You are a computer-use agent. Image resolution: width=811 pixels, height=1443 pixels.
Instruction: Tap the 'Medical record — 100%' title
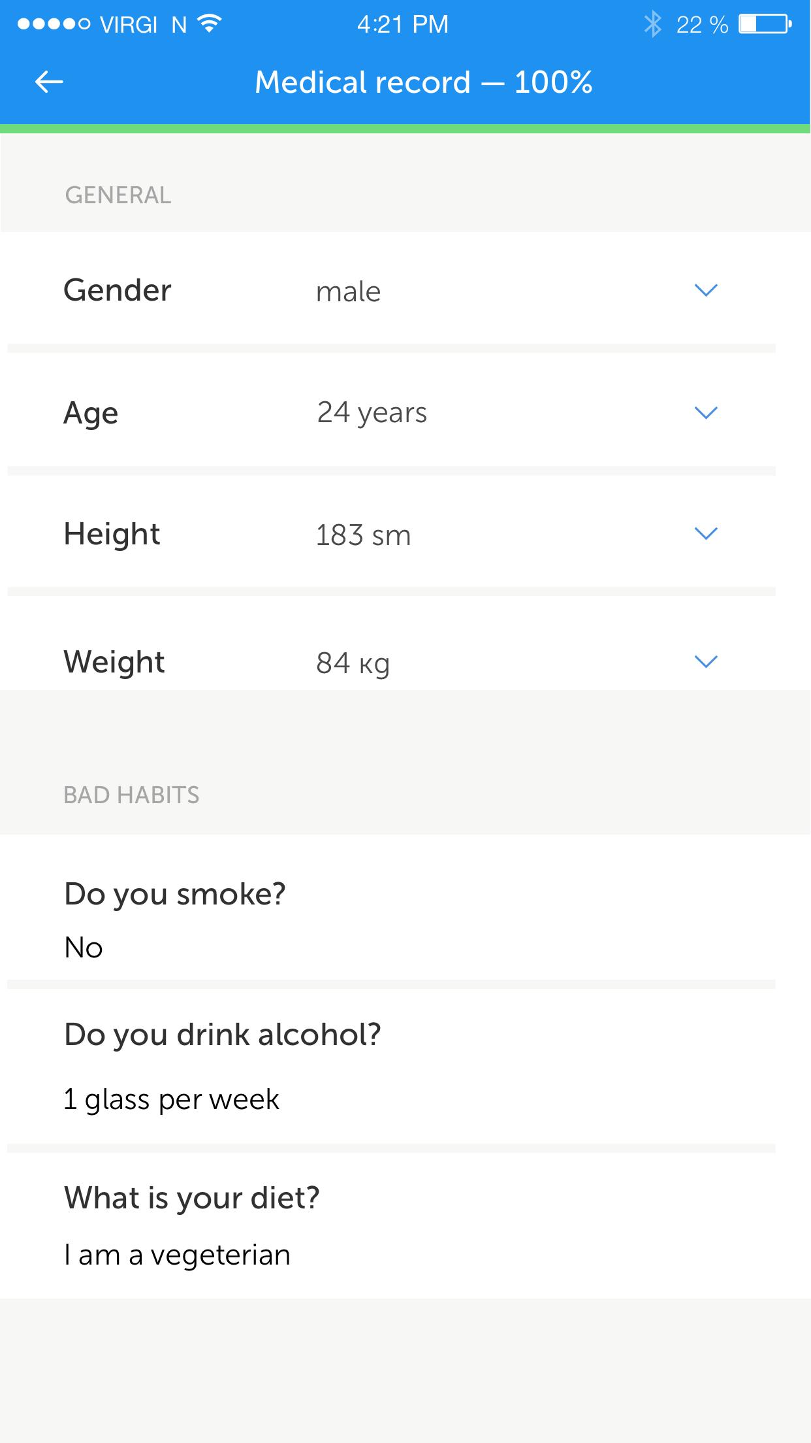[424, 82]
